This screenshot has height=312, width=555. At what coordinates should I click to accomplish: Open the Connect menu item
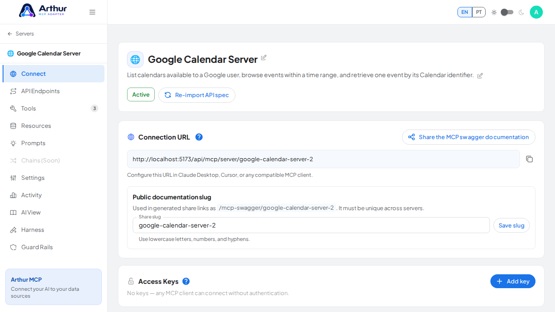(x=53, y=74)
